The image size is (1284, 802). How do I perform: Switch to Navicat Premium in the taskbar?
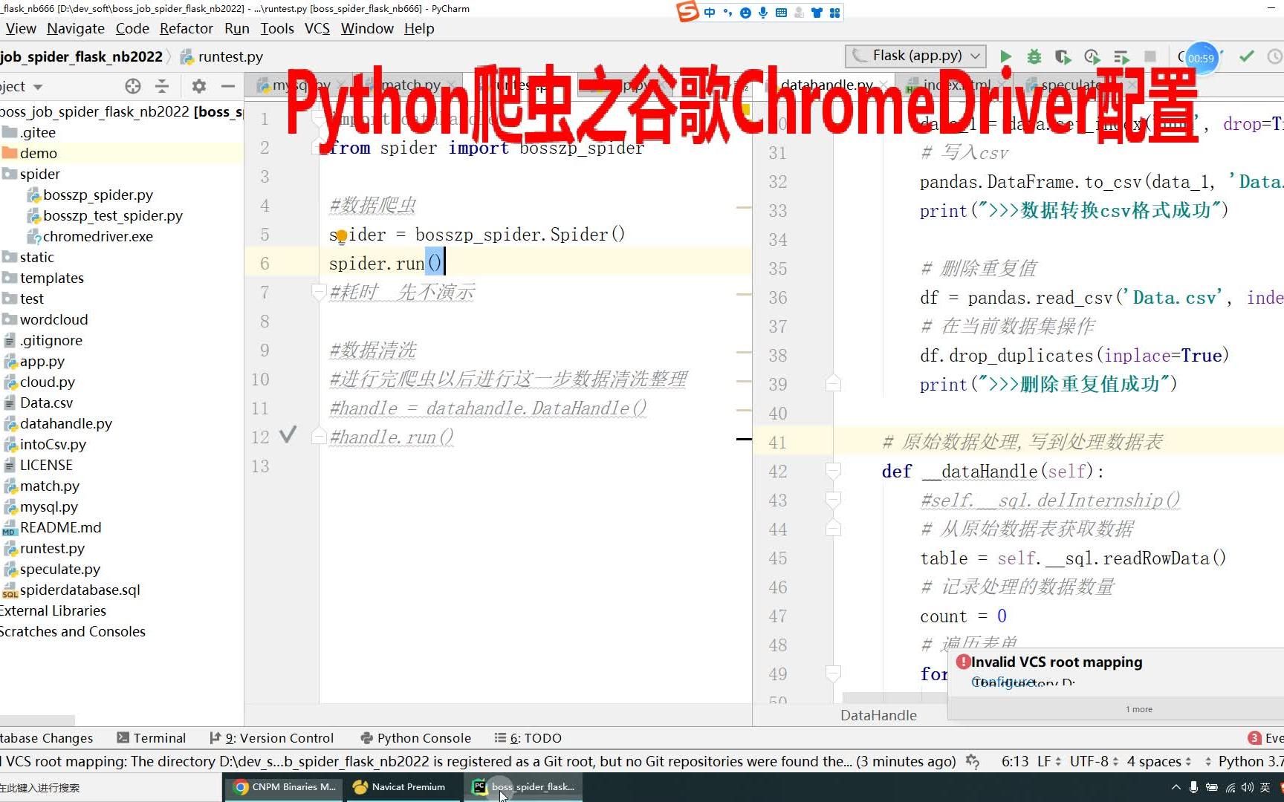[x=403, y=787]
